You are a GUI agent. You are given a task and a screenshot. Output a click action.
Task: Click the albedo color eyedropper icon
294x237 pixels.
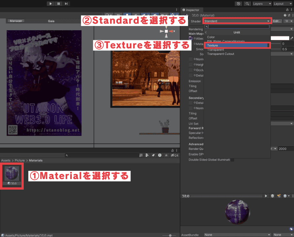(291, 38)
